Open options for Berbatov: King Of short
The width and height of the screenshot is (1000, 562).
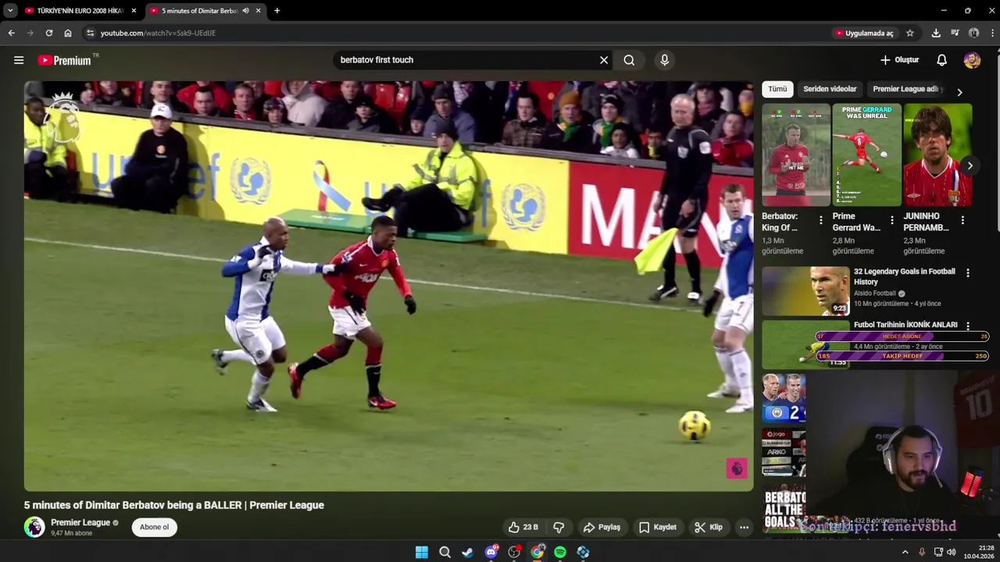point(820,220)
